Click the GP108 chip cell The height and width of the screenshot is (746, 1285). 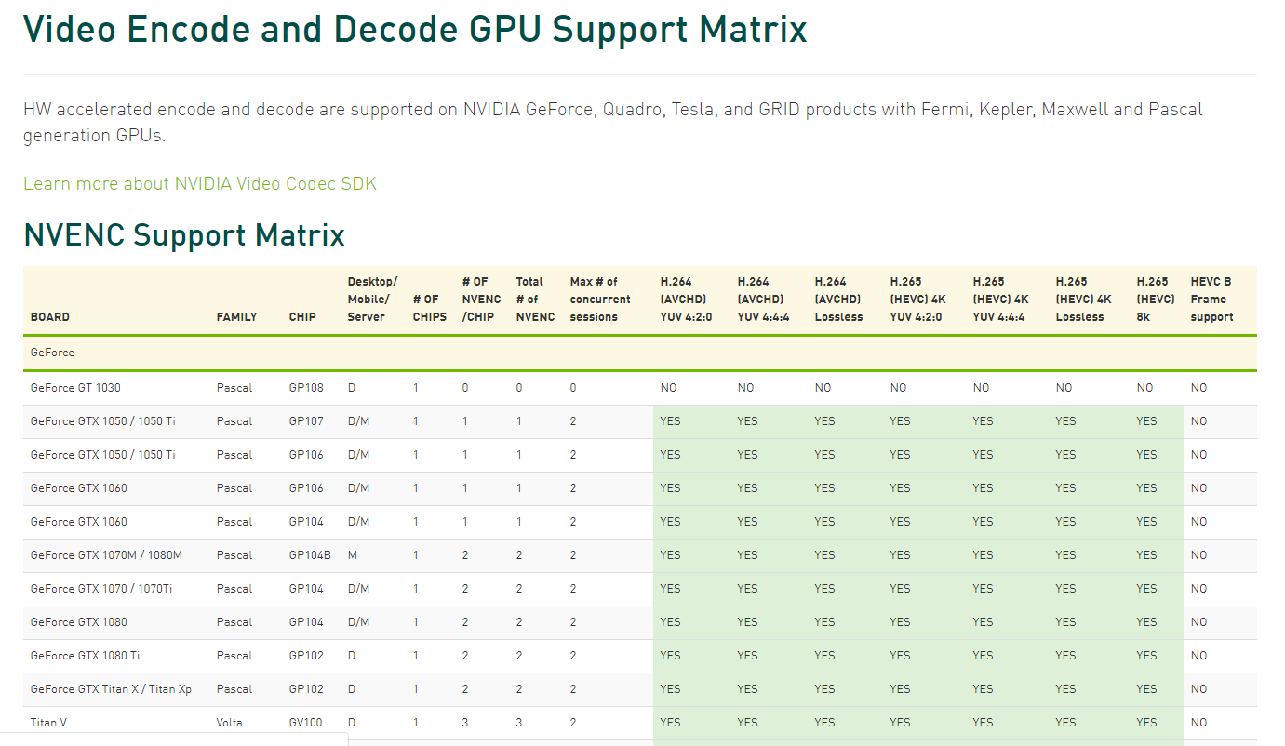pos(306,388)
